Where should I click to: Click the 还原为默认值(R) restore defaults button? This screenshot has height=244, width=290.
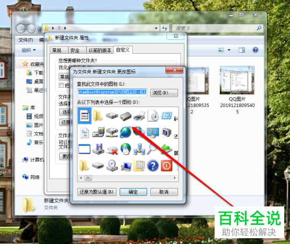point(97,192)
